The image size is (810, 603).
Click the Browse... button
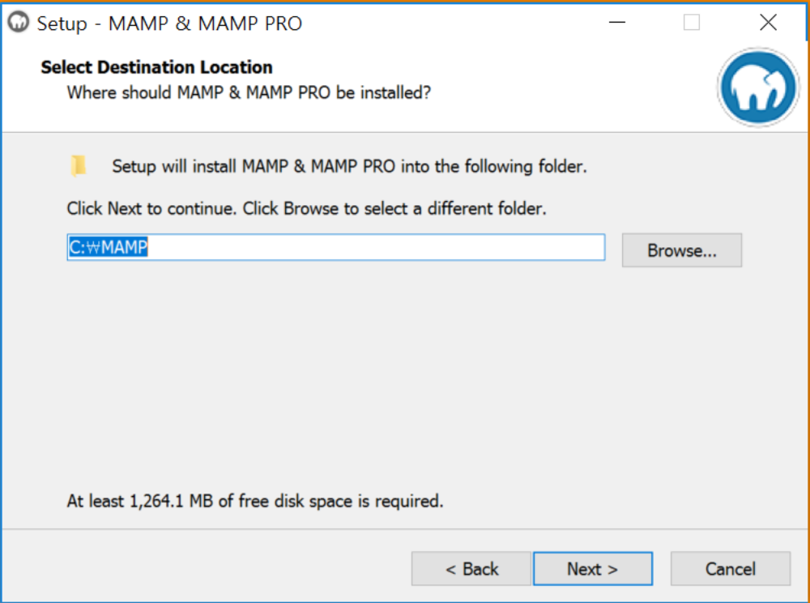click(681, 250)
